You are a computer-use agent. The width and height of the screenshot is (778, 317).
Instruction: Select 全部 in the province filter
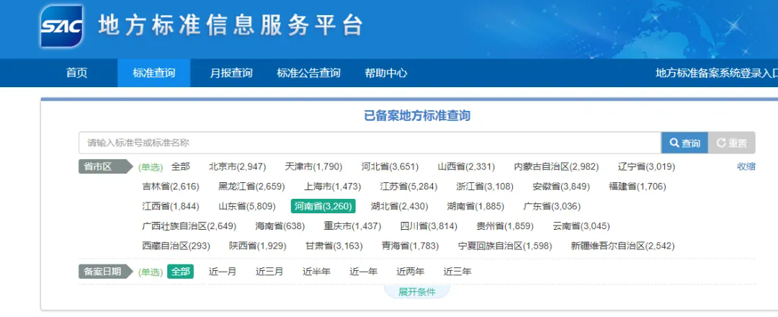[180, 166]
